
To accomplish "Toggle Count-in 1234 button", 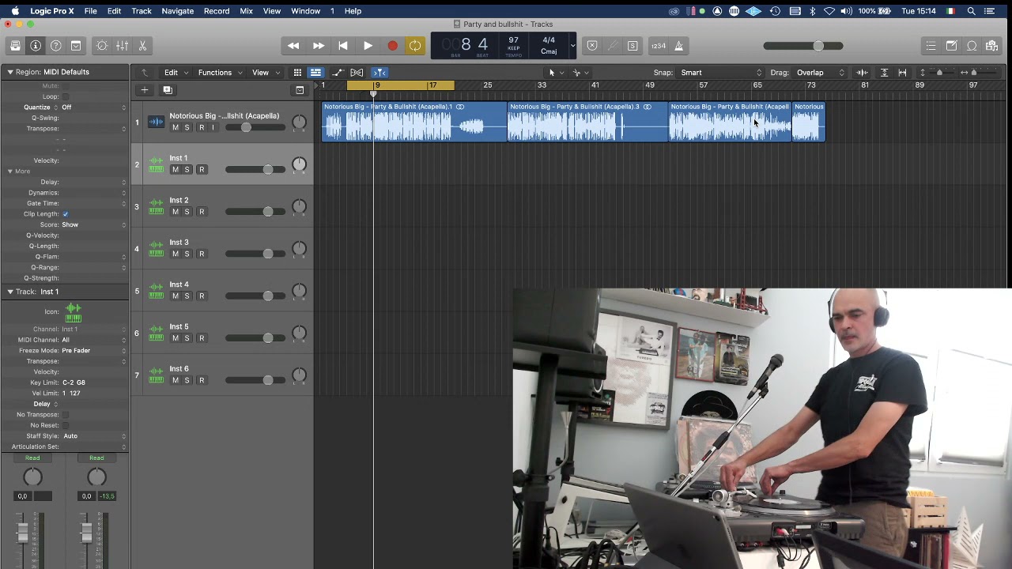I will (659, 46).
